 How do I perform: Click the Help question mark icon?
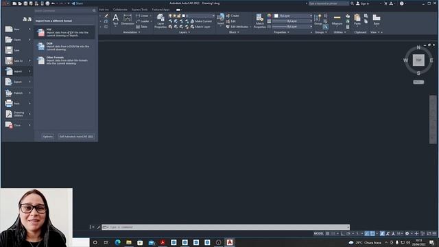point(402,3)
